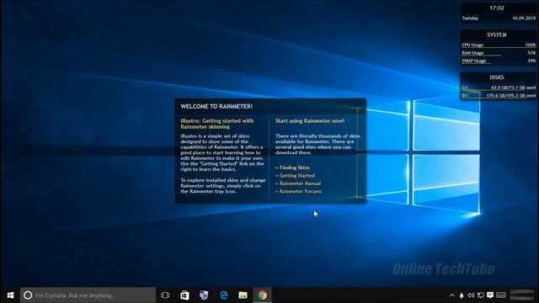The width and height of the screenshot is (539, 303).
Task: Click the date '10.09.2019'
Action: 524,18
